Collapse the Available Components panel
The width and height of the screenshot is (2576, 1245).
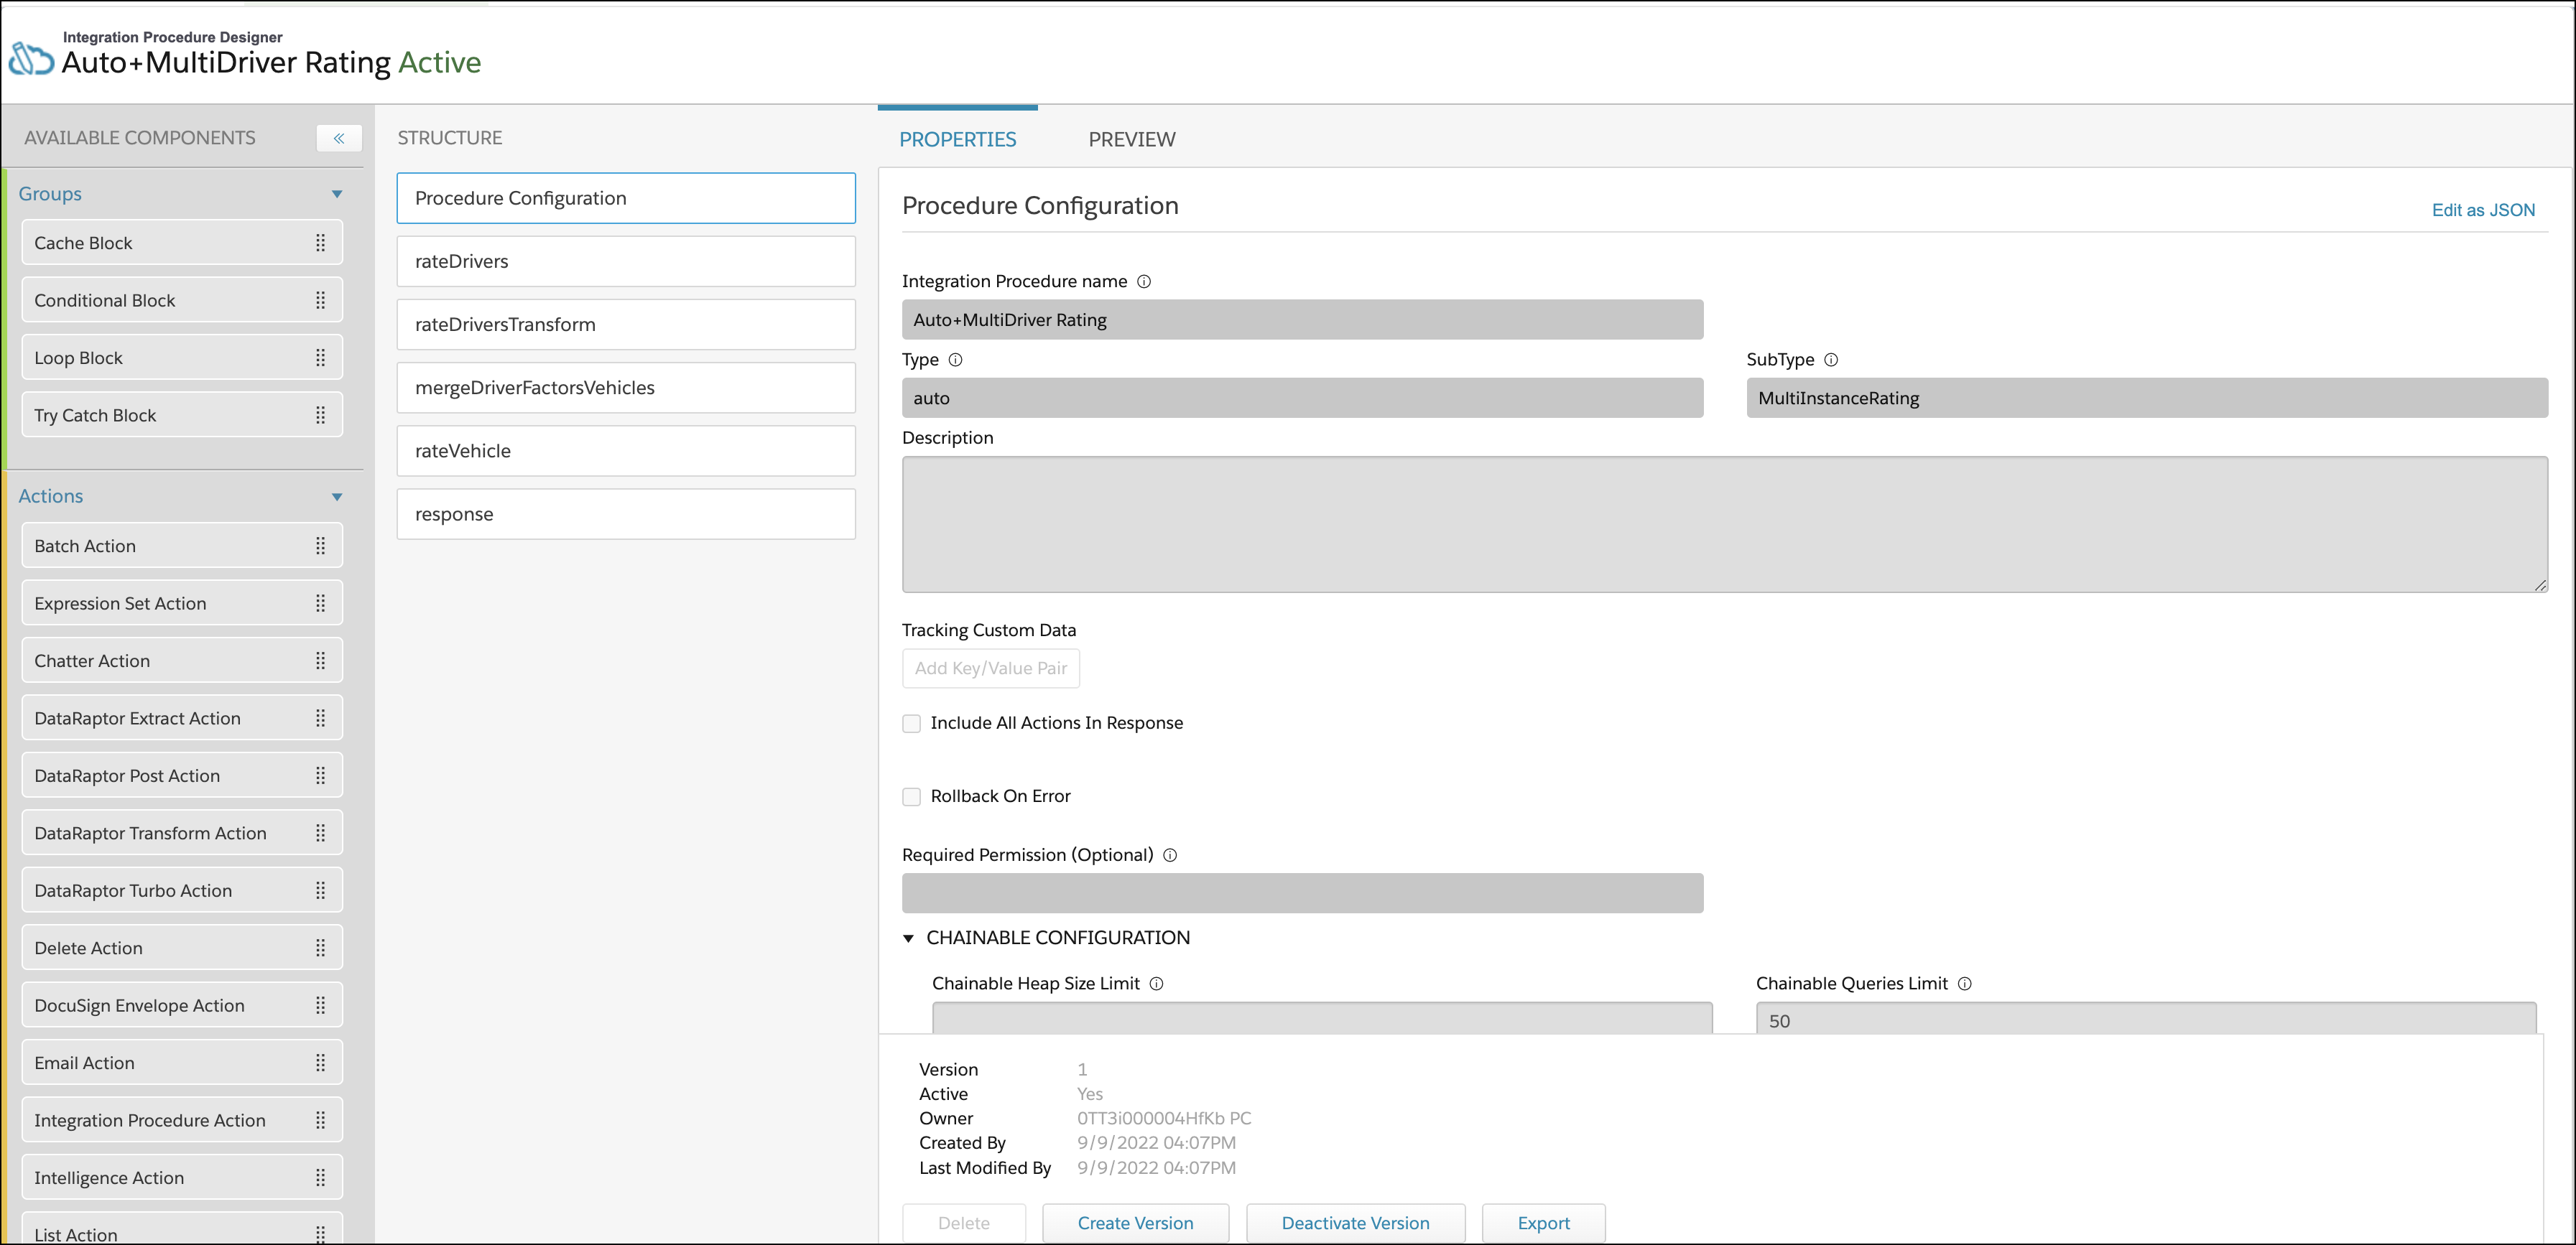[x=339, y=138]
